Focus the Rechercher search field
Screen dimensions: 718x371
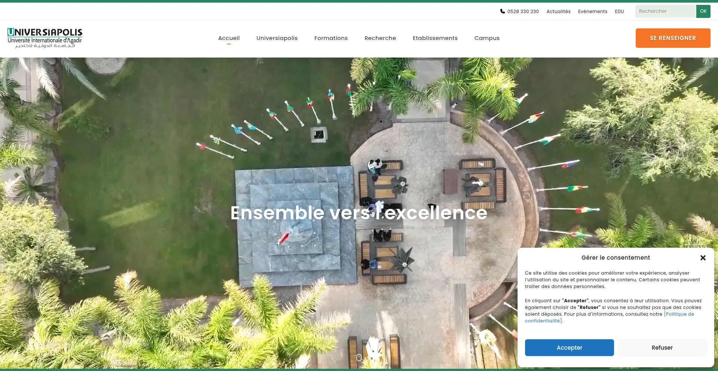coord(666,11)
